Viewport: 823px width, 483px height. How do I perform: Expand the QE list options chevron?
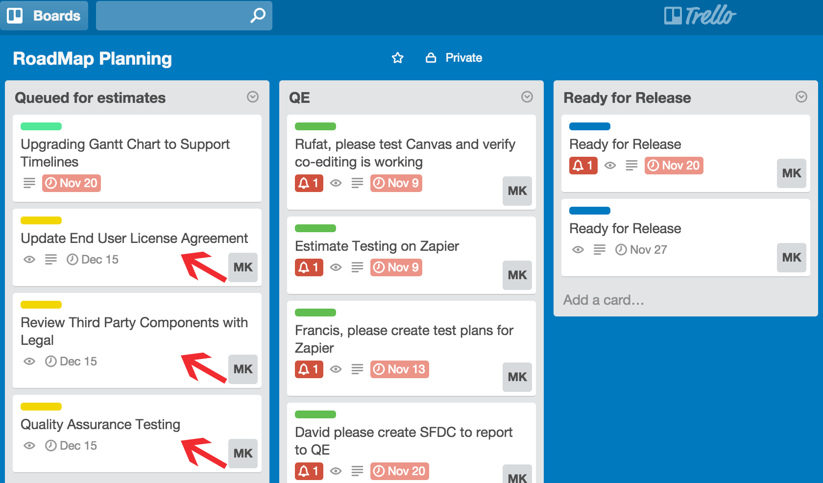coord(527,97)
